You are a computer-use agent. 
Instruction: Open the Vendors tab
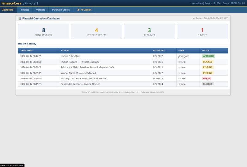tap(41, 10)
